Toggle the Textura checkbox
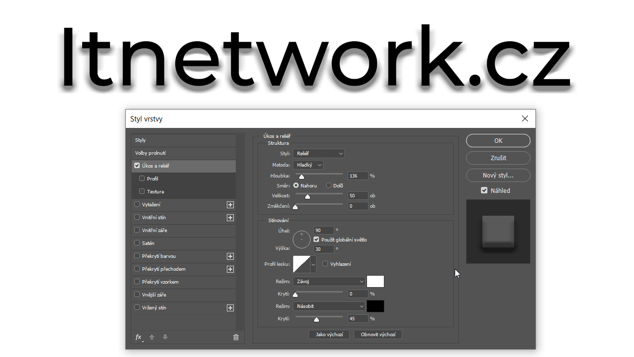The height and width of the screenshot is (357, 634). [x=142, y=191]
